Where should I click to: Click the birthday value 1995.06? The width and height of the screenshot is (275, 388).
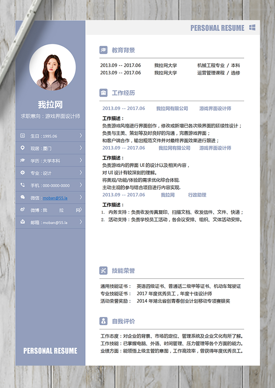pos(50,136)
